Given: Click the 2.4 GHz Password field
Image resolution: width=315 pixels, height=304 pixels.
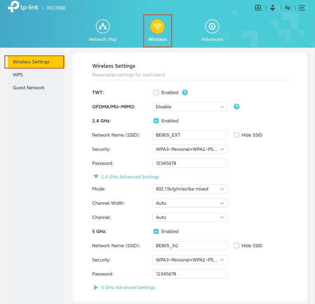Looking at the screenshot, I should pos(190,163).
